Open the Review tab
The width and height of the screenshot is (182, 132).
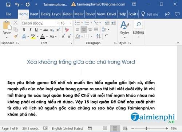90,14
